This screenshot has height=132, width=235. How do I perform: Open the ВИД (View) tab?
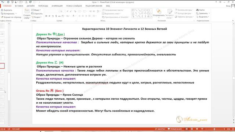click(108, 6)
